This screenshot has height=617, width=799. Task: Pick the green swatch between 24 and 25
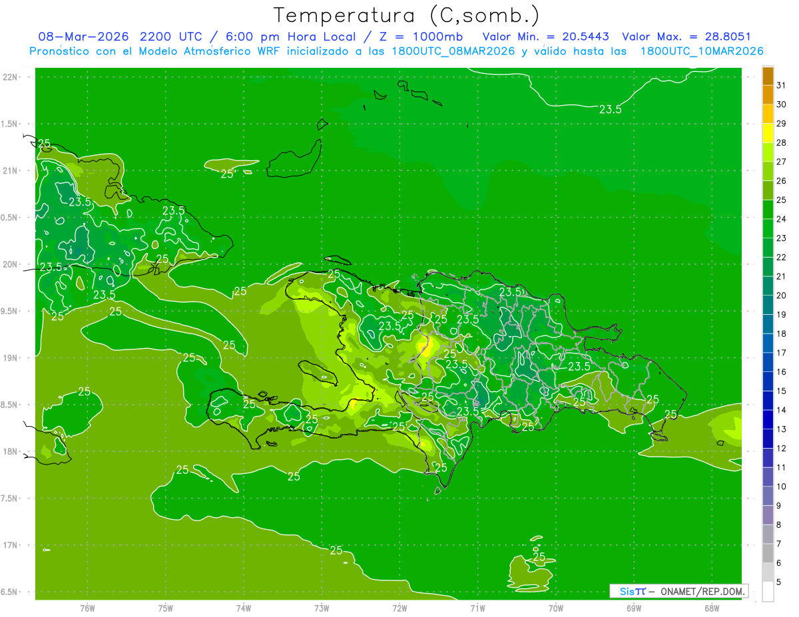tap(768, 210)
